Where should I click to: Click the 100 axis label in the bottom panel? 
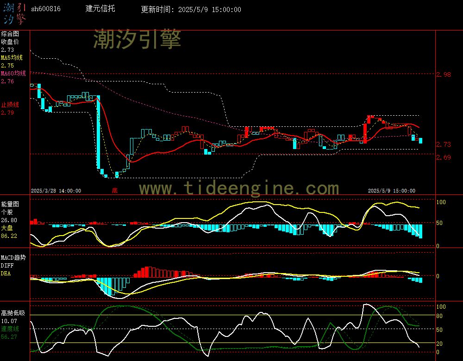tap(441, 307)
